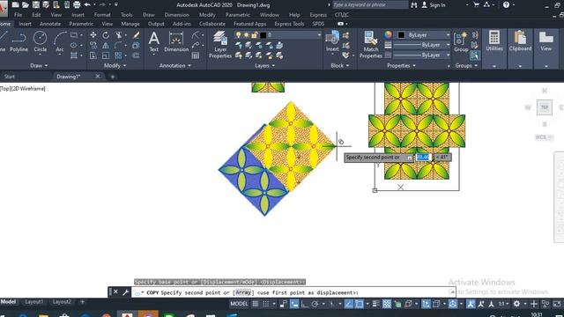Open the Start file tab

pos(10,77)
